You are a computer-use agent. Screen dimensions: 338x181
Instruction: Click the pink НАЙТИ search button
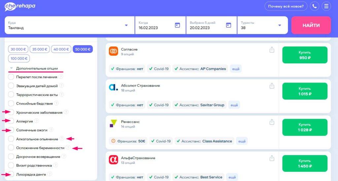[311, 25]
